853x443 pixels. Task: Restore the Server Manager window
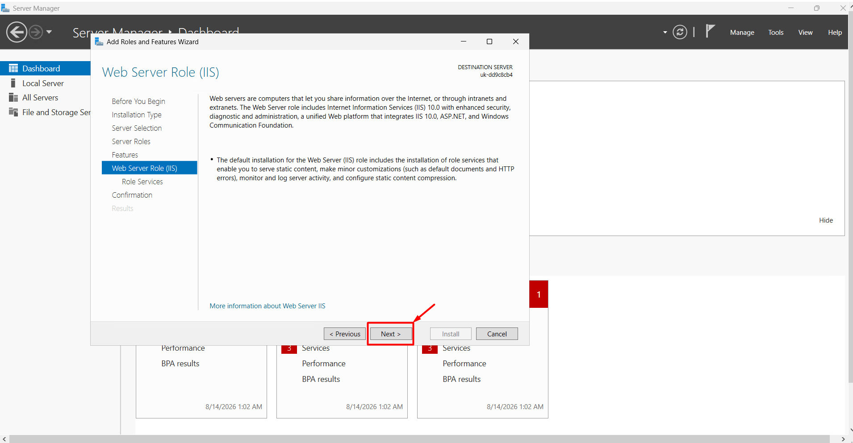[817, 8]
